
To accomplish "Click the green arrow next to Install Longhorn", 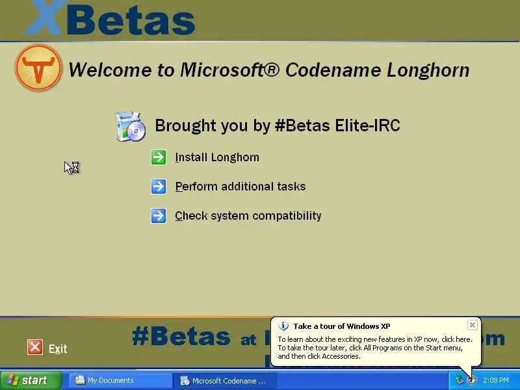I will click(x=159, y=157).
